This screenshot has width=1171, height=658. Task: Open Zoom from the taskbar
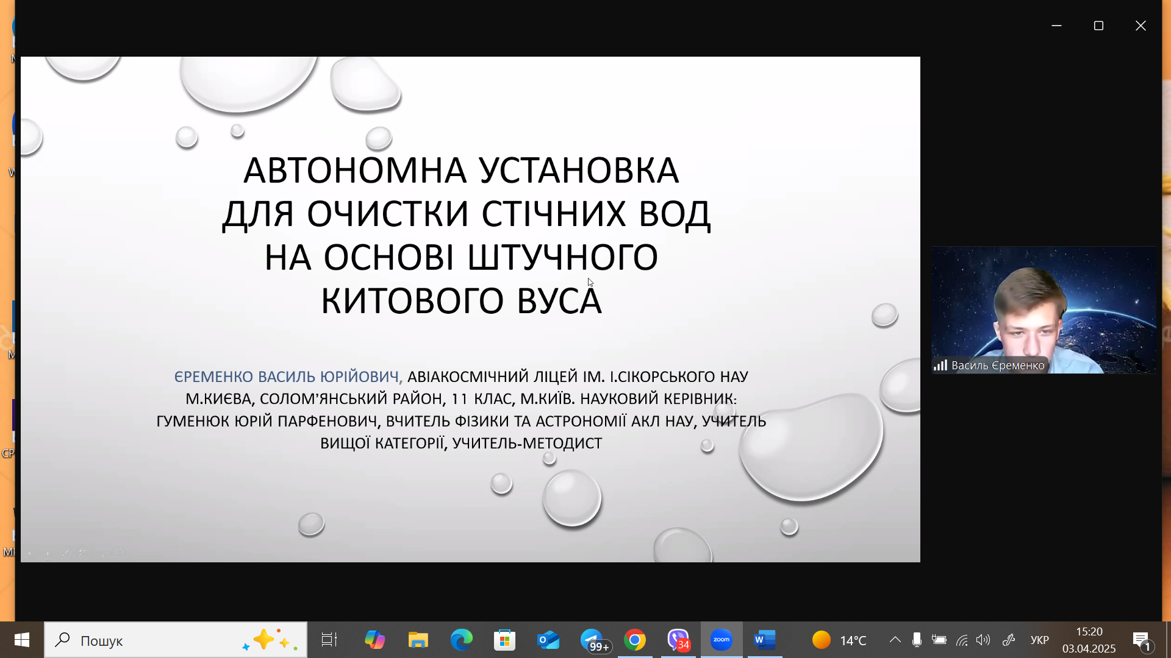(x=722, y=640)
